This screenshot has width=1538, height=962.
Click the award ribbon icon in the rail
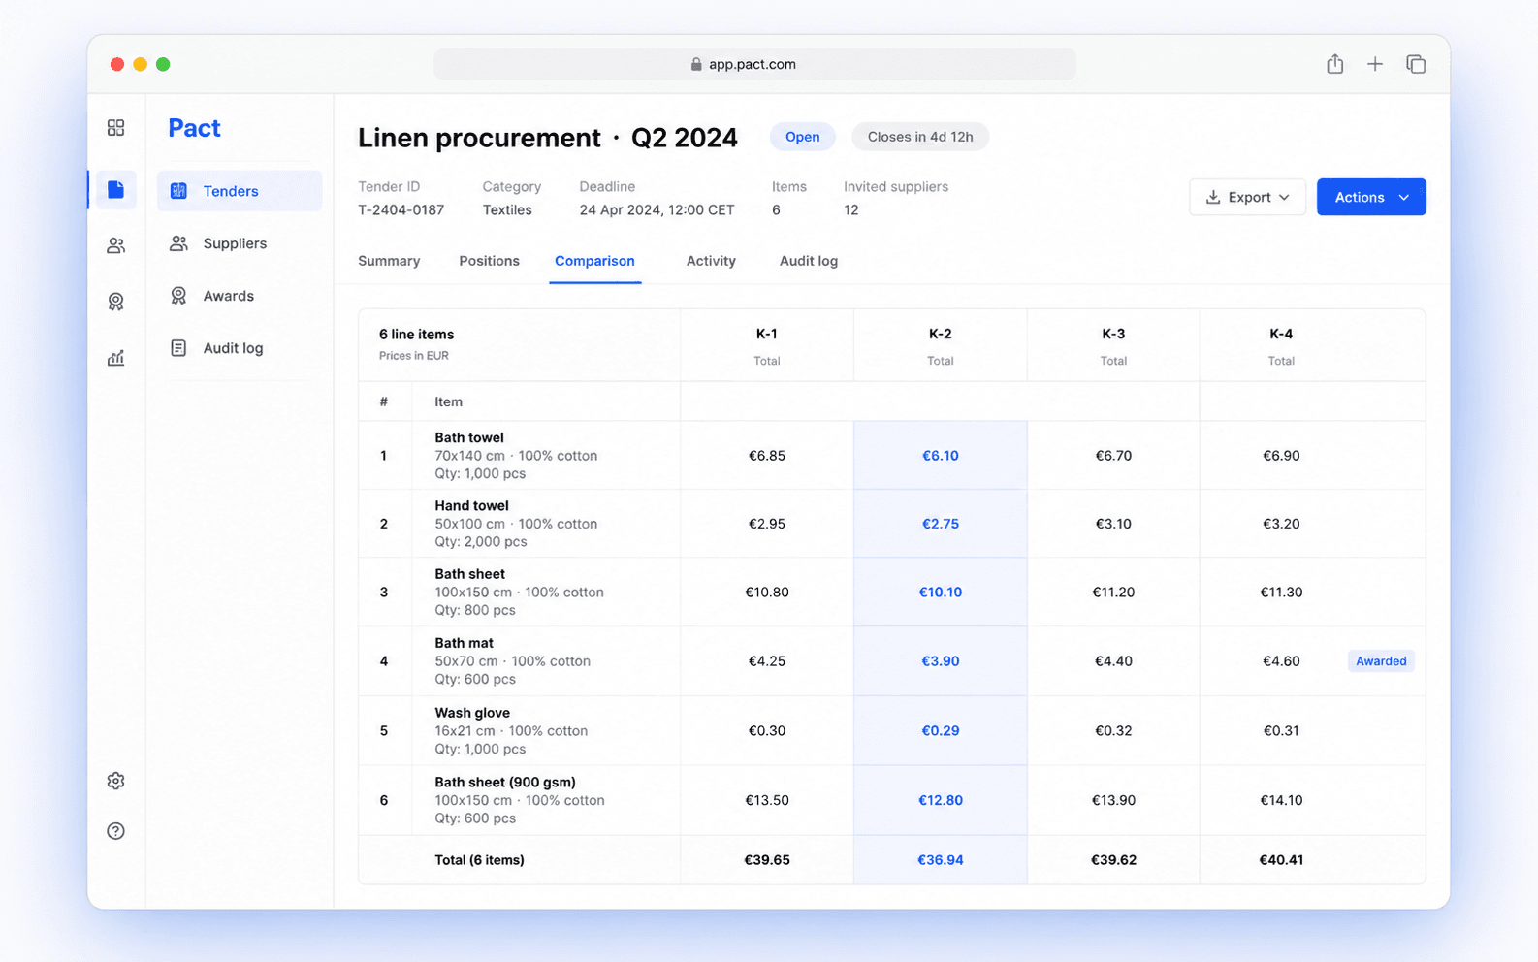115,302
